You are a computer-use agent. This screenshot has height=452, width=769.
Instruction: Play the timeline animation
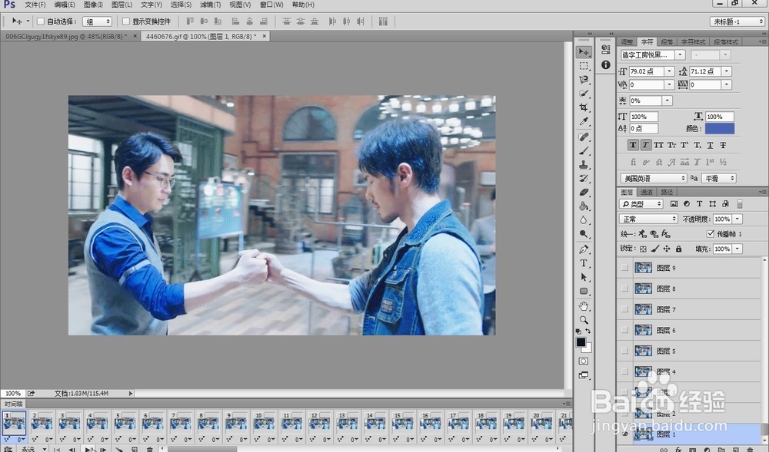click(88, 449)
